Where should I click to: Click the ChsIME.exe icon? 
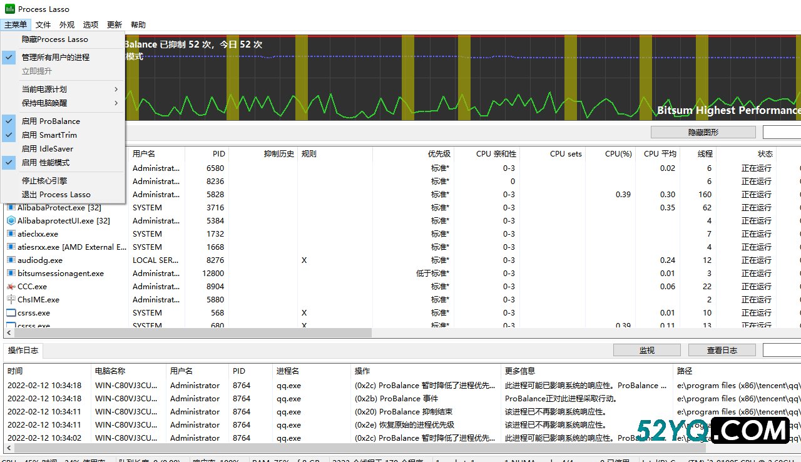pyautogui.click(x=11, y=299)
